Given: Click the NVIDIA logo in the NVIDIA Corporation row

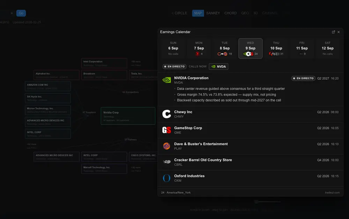Looking at the screenshot, I should point(166,80).
